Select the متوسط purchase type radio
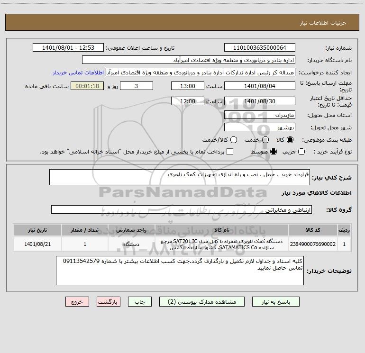The image size is (365, 353). point(274,152)
